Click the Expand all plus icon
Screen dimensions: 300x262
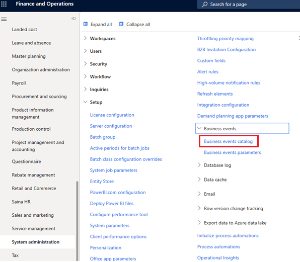pos(86,24)
